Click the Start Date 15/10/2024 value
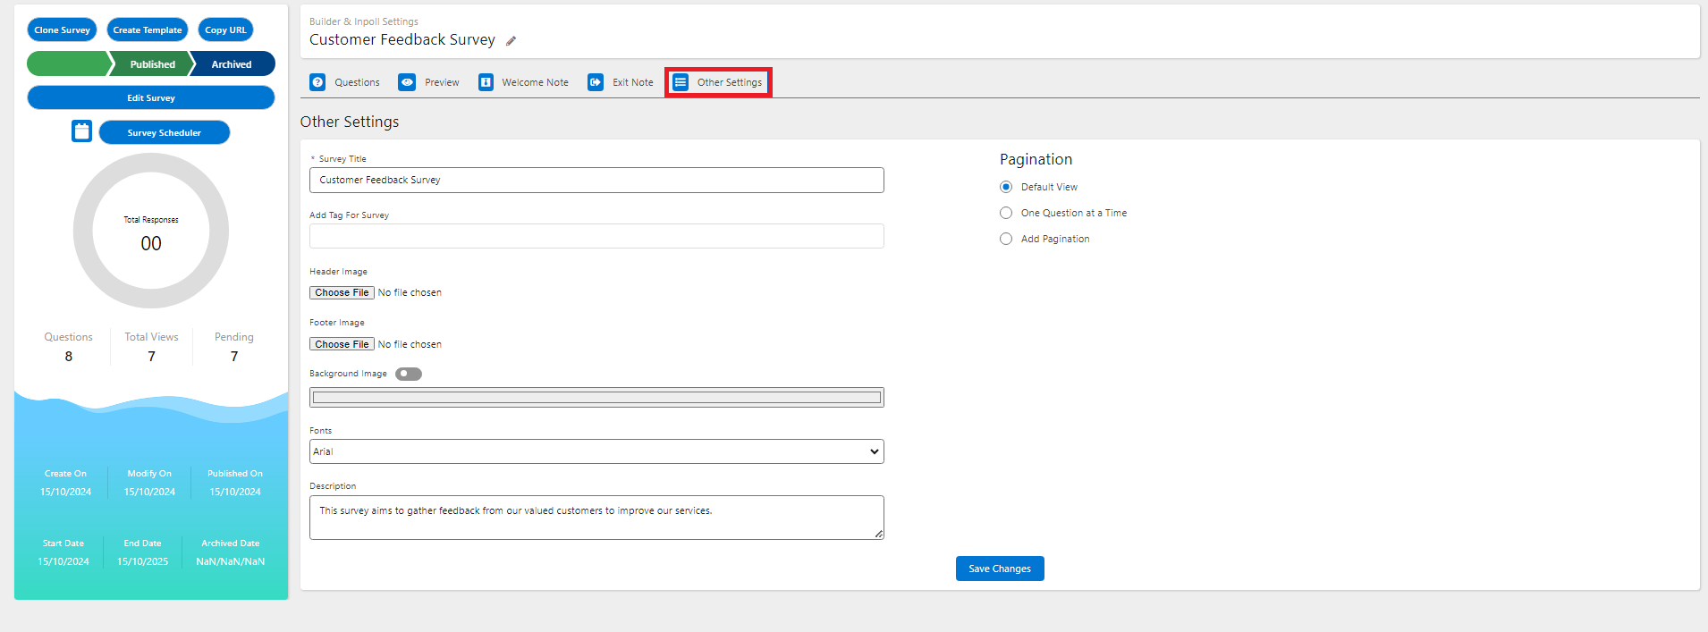 tap(63, 561)
